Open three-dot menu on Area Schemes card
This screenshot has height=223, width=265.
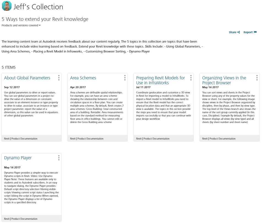coord(125,78)
